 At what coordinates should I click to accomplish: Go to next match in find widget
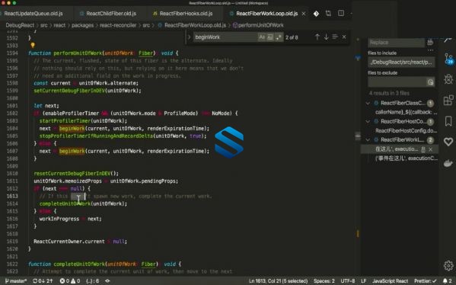pos(327,37)
